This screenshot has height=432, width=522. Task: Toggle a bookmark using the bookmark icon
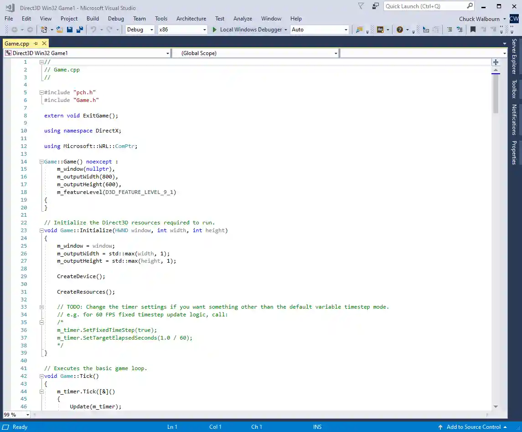click(473, 29)
